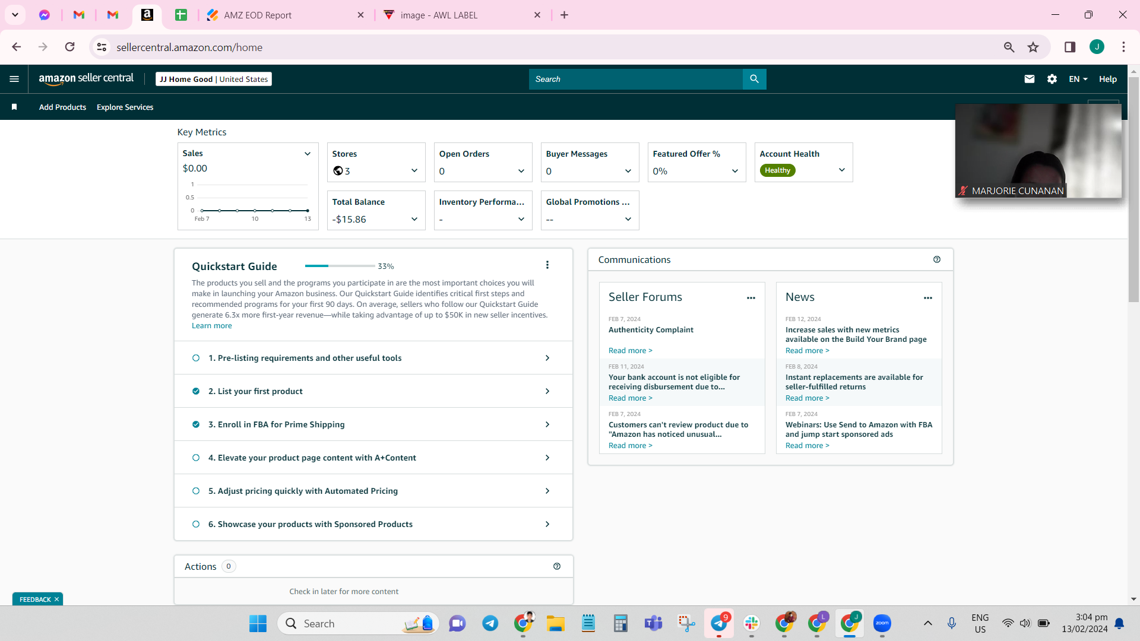Open Chrome three-dot menu

[1123, 47]
